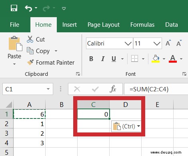Image resolution: width=188 pixels, height=156 pixels.
Task: Cancel the formula entry with X
Action: [x=77, y=89]
